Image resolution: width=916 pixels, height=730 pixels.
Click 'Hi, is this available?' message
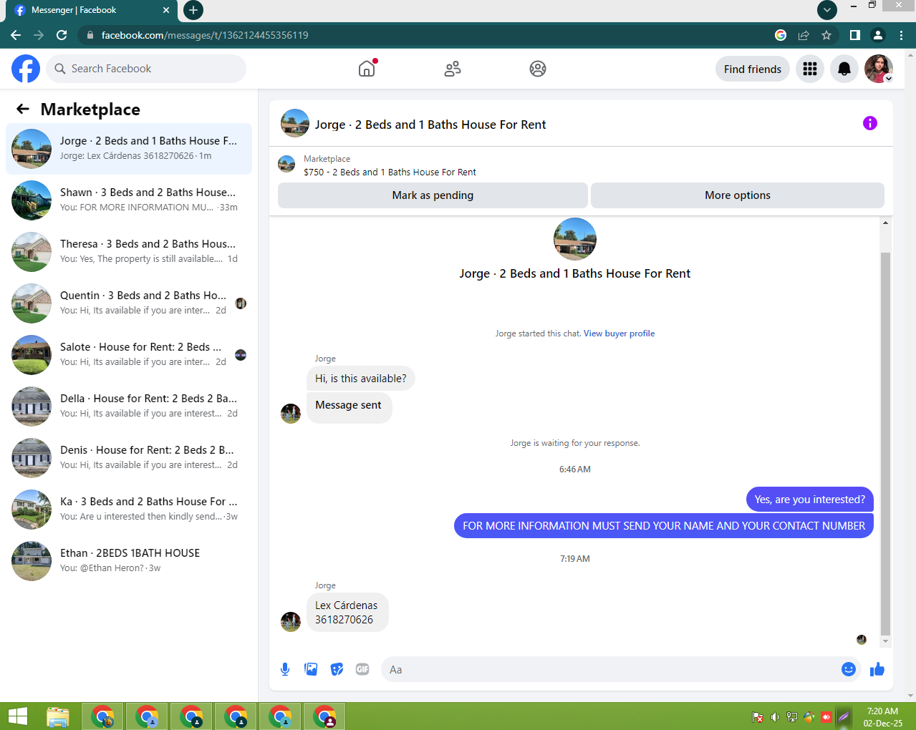(360, 379)
